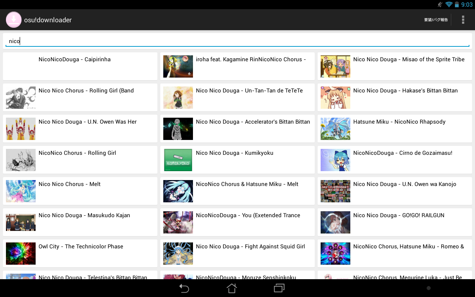
Task: Select Owl City - The Technicolor Phase
Action: (81, 247)
